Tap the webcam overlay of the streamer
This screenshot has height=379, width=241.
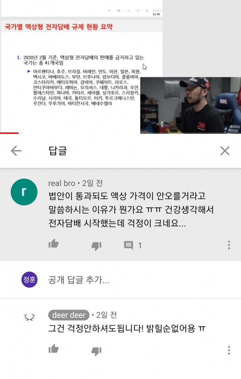point(190,105)
